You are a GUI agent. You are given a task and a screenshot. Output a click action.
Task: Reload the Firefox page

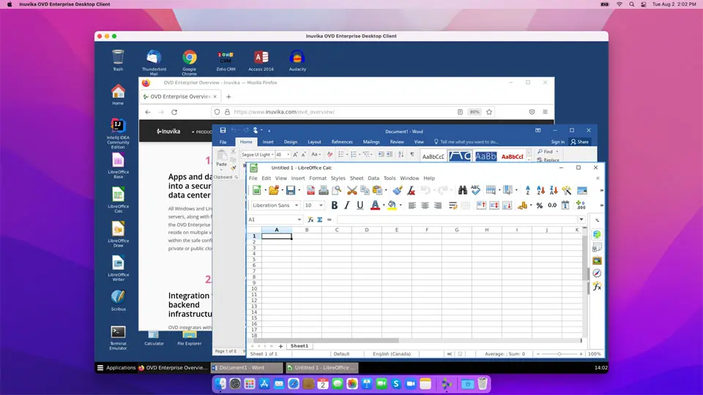(x=174, y=112)
